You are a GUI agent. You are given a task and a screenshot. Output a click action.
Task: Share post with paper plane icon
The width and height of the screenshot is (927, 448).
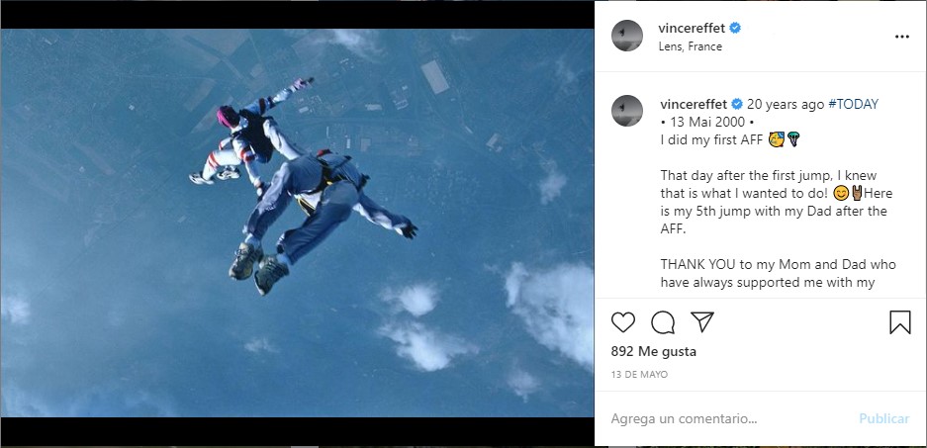702,322
